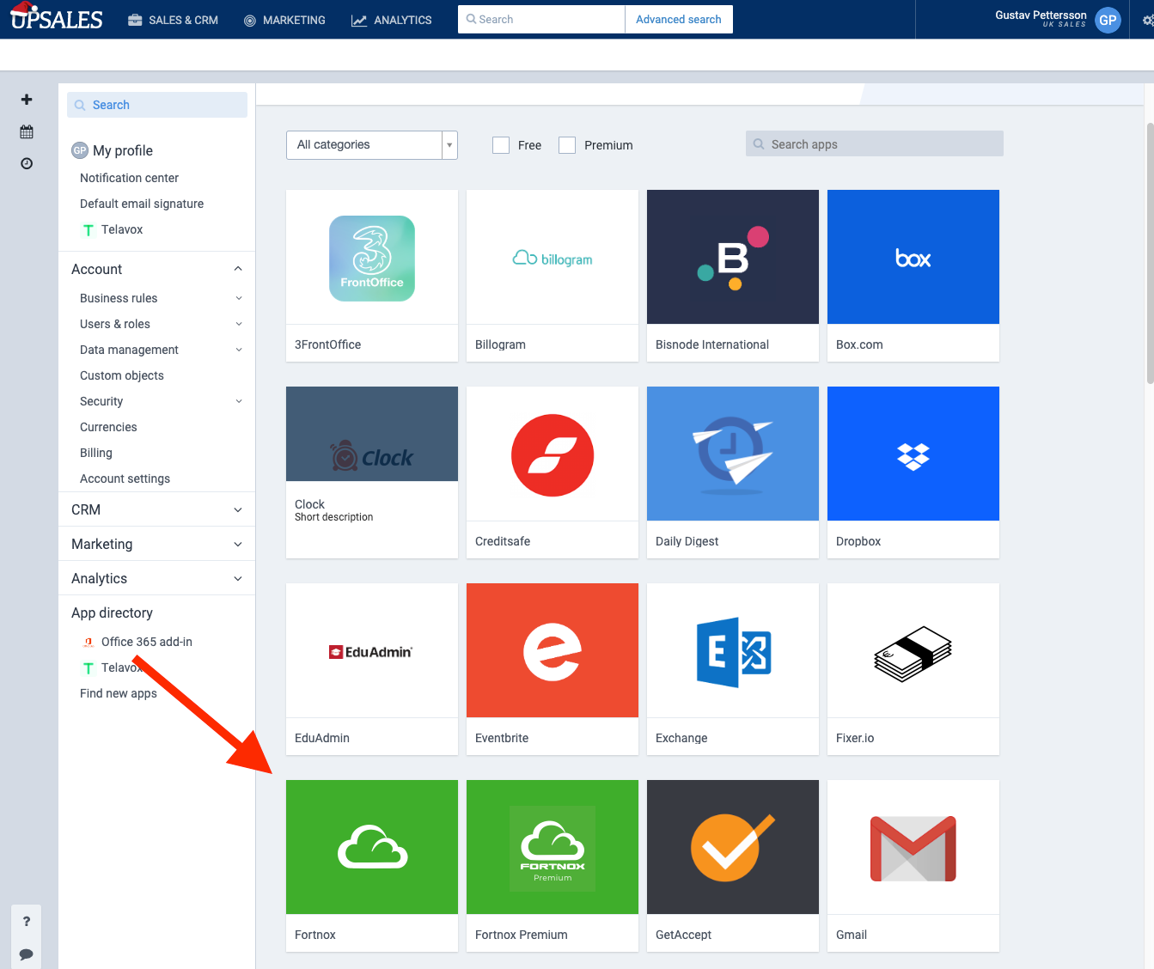Tick the Free filter checkbox
1154x969 pixels.
pyautogui.click(x=501, y=145)
